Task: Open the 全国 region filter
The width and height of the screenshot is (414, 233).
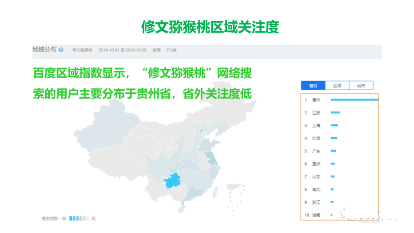Action: point(156,50)
